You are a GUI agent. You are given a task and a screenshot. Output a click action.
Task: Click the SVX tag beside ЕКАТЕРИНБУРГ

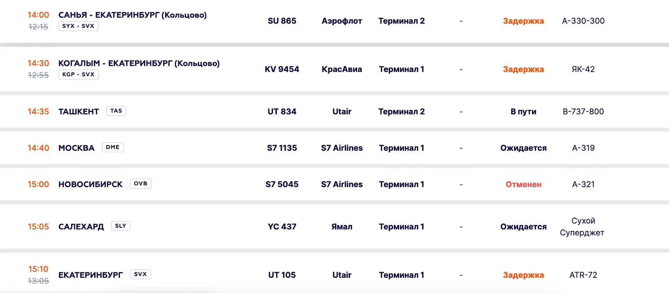[140, 274]
